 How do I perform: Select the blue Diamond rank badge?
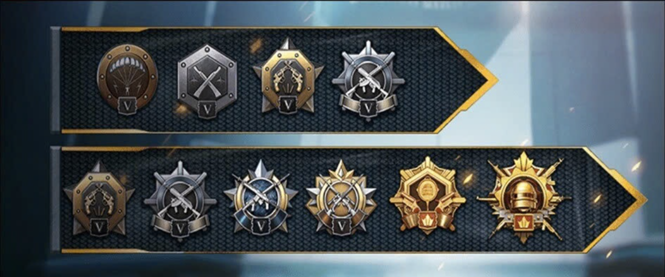pos(260,198)
